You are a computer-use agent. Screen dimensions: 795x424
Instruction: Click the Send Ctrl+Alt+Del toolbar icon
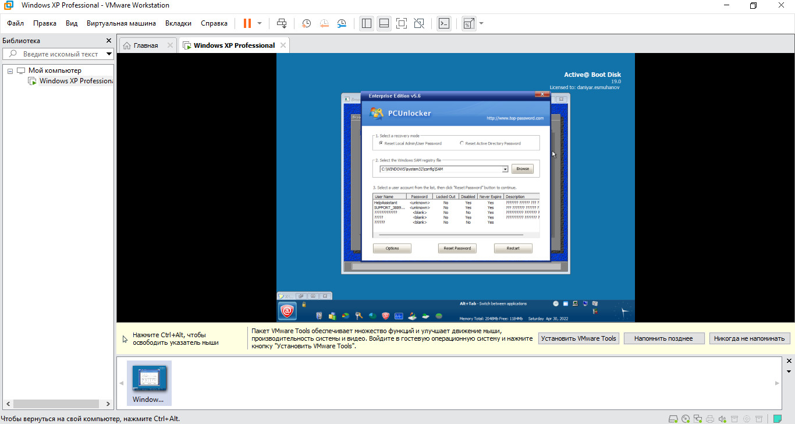point(282,23)
